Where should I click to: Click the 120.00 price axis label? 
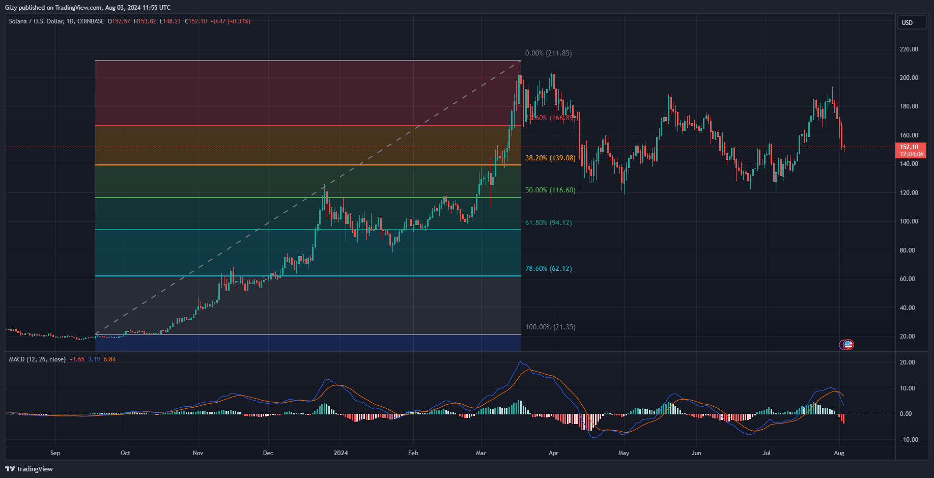point(909,193)
